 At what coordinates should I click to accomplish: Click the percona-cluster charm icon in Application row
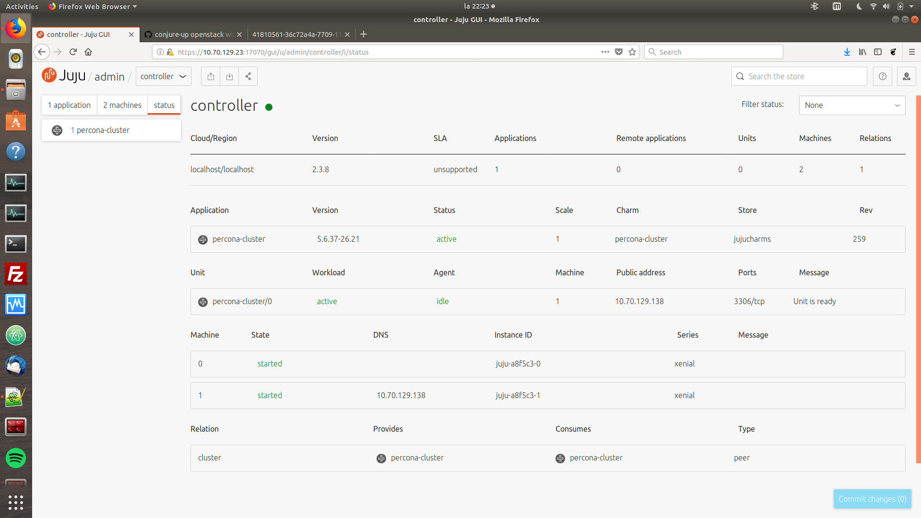click(x=202, y=239)
